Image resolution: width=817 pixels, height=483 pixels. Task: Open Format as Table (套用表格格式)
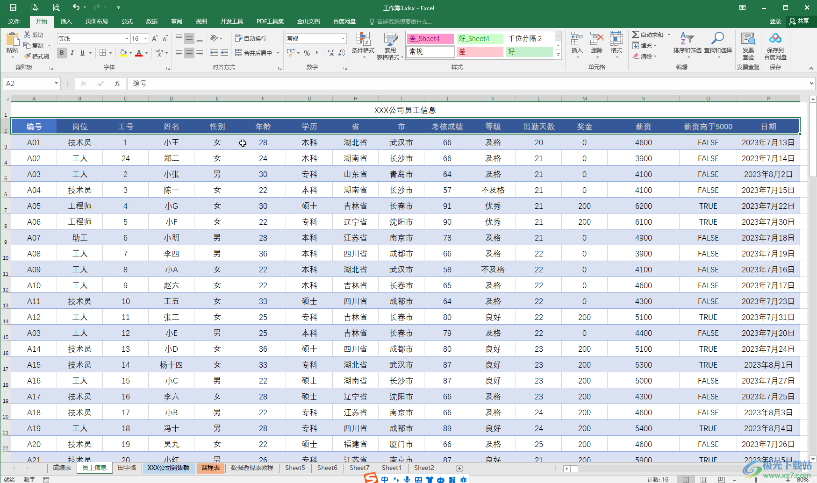(x=390, y=46)
